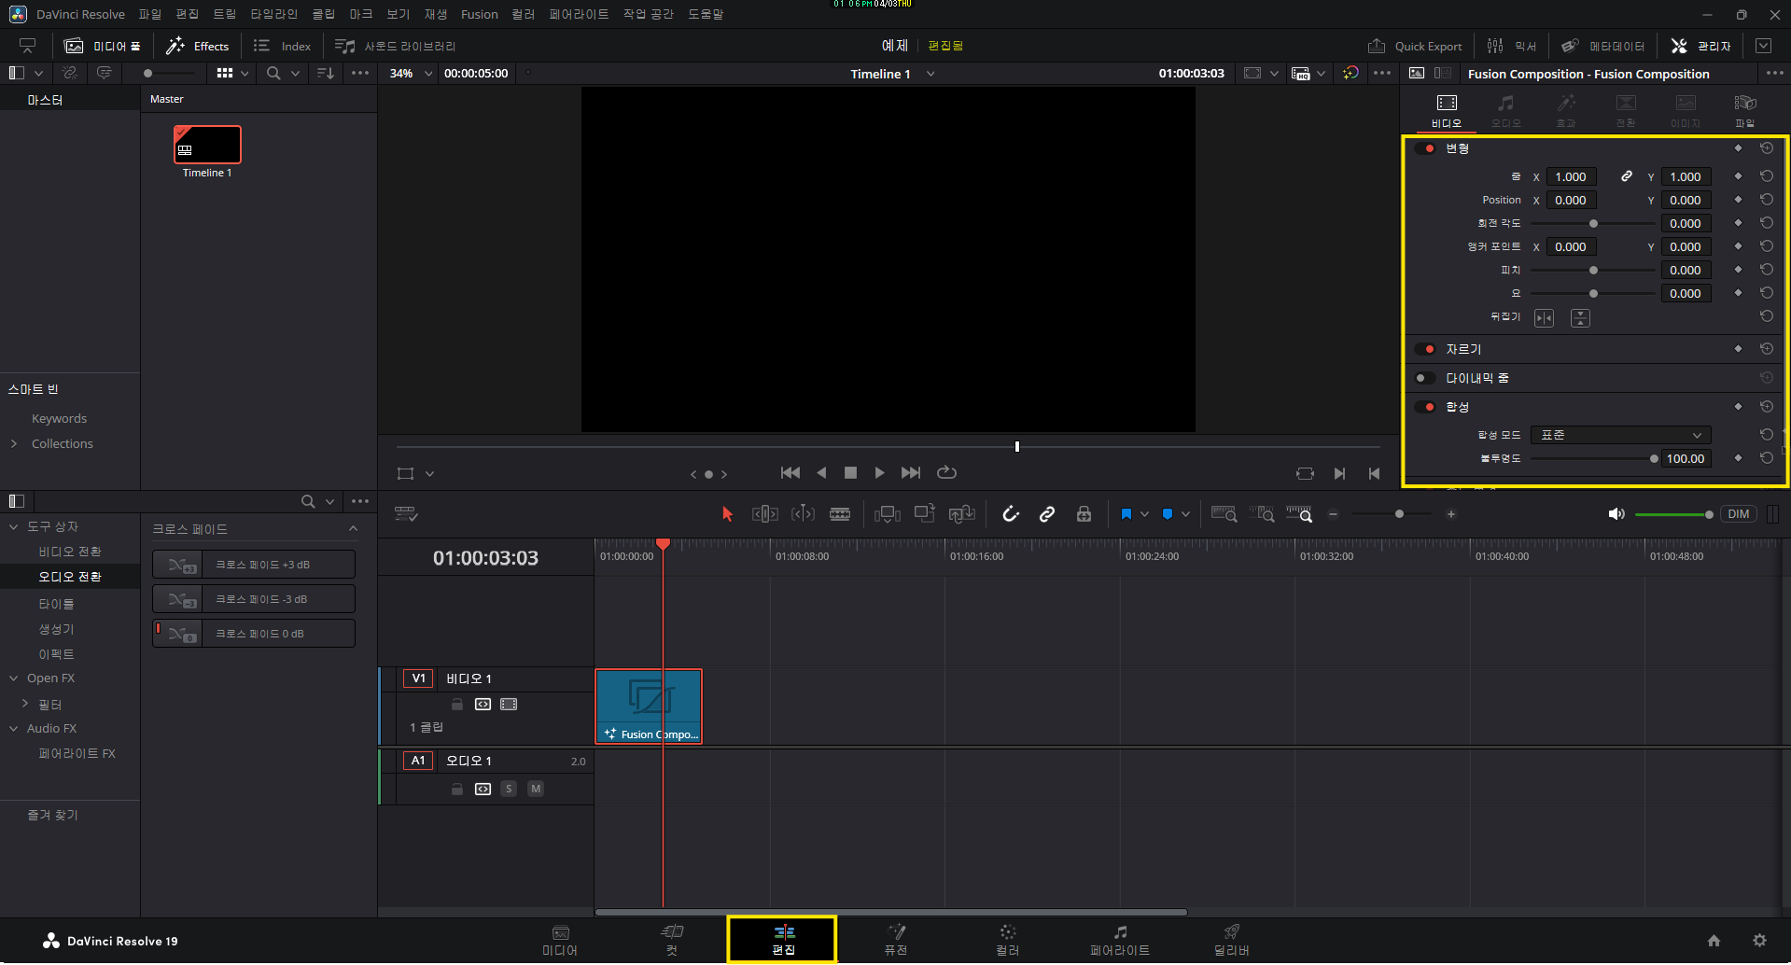The image size is (1791, 965).
Task: Click the Detail zoom icon
Action: 1262,514
